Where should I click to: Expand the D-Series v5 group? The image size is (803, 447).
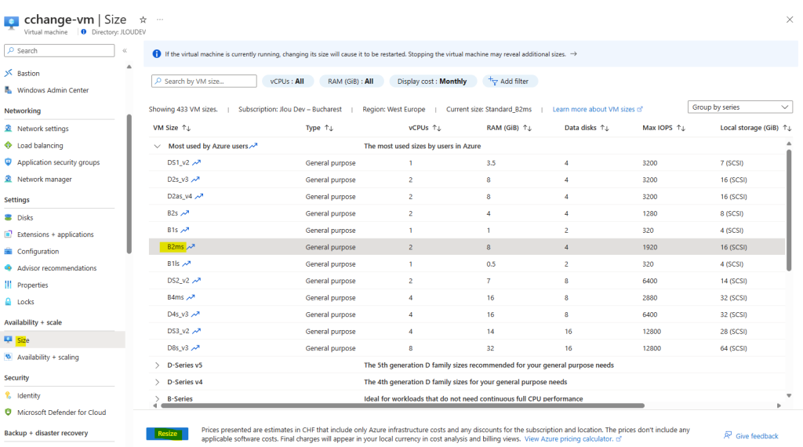pyautogui.click(x=157, y=365)
